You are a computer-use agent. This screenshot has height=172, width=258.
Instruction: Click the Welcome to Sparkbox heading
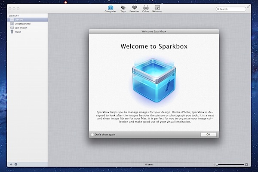pyautogui.click(x=154, y=46)
